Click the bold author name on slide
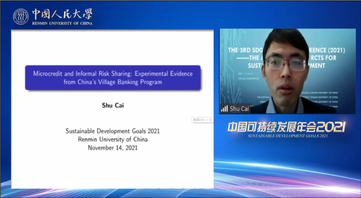Viewport: 361px width, 198px height. tap(113, 106)
